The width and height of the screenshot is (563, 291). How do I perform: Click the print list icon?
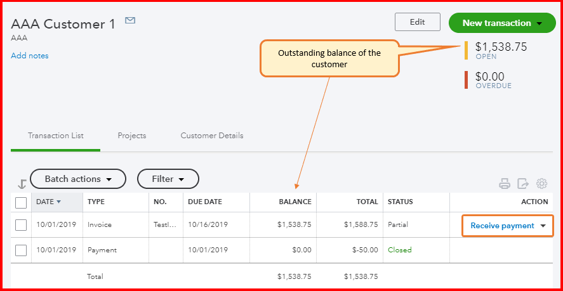coord(505,184)
